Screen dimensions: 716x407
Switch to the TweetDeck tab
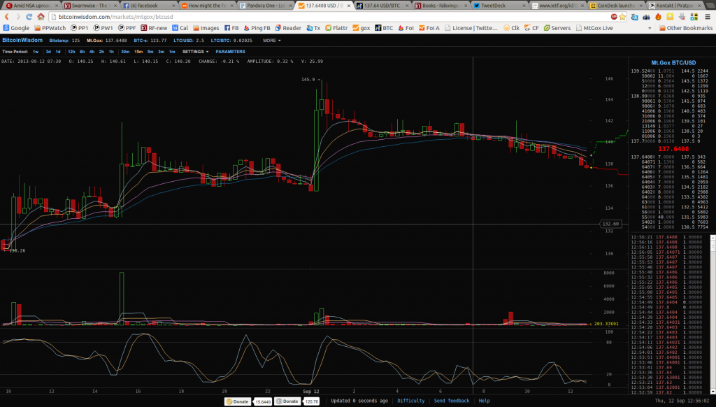[499, 6]
